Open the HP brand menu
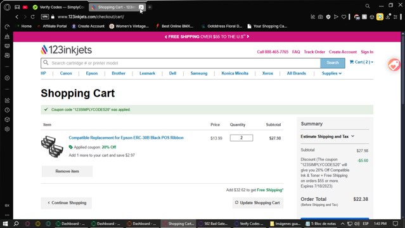405x228 pixels. click(x=43, y=73)
